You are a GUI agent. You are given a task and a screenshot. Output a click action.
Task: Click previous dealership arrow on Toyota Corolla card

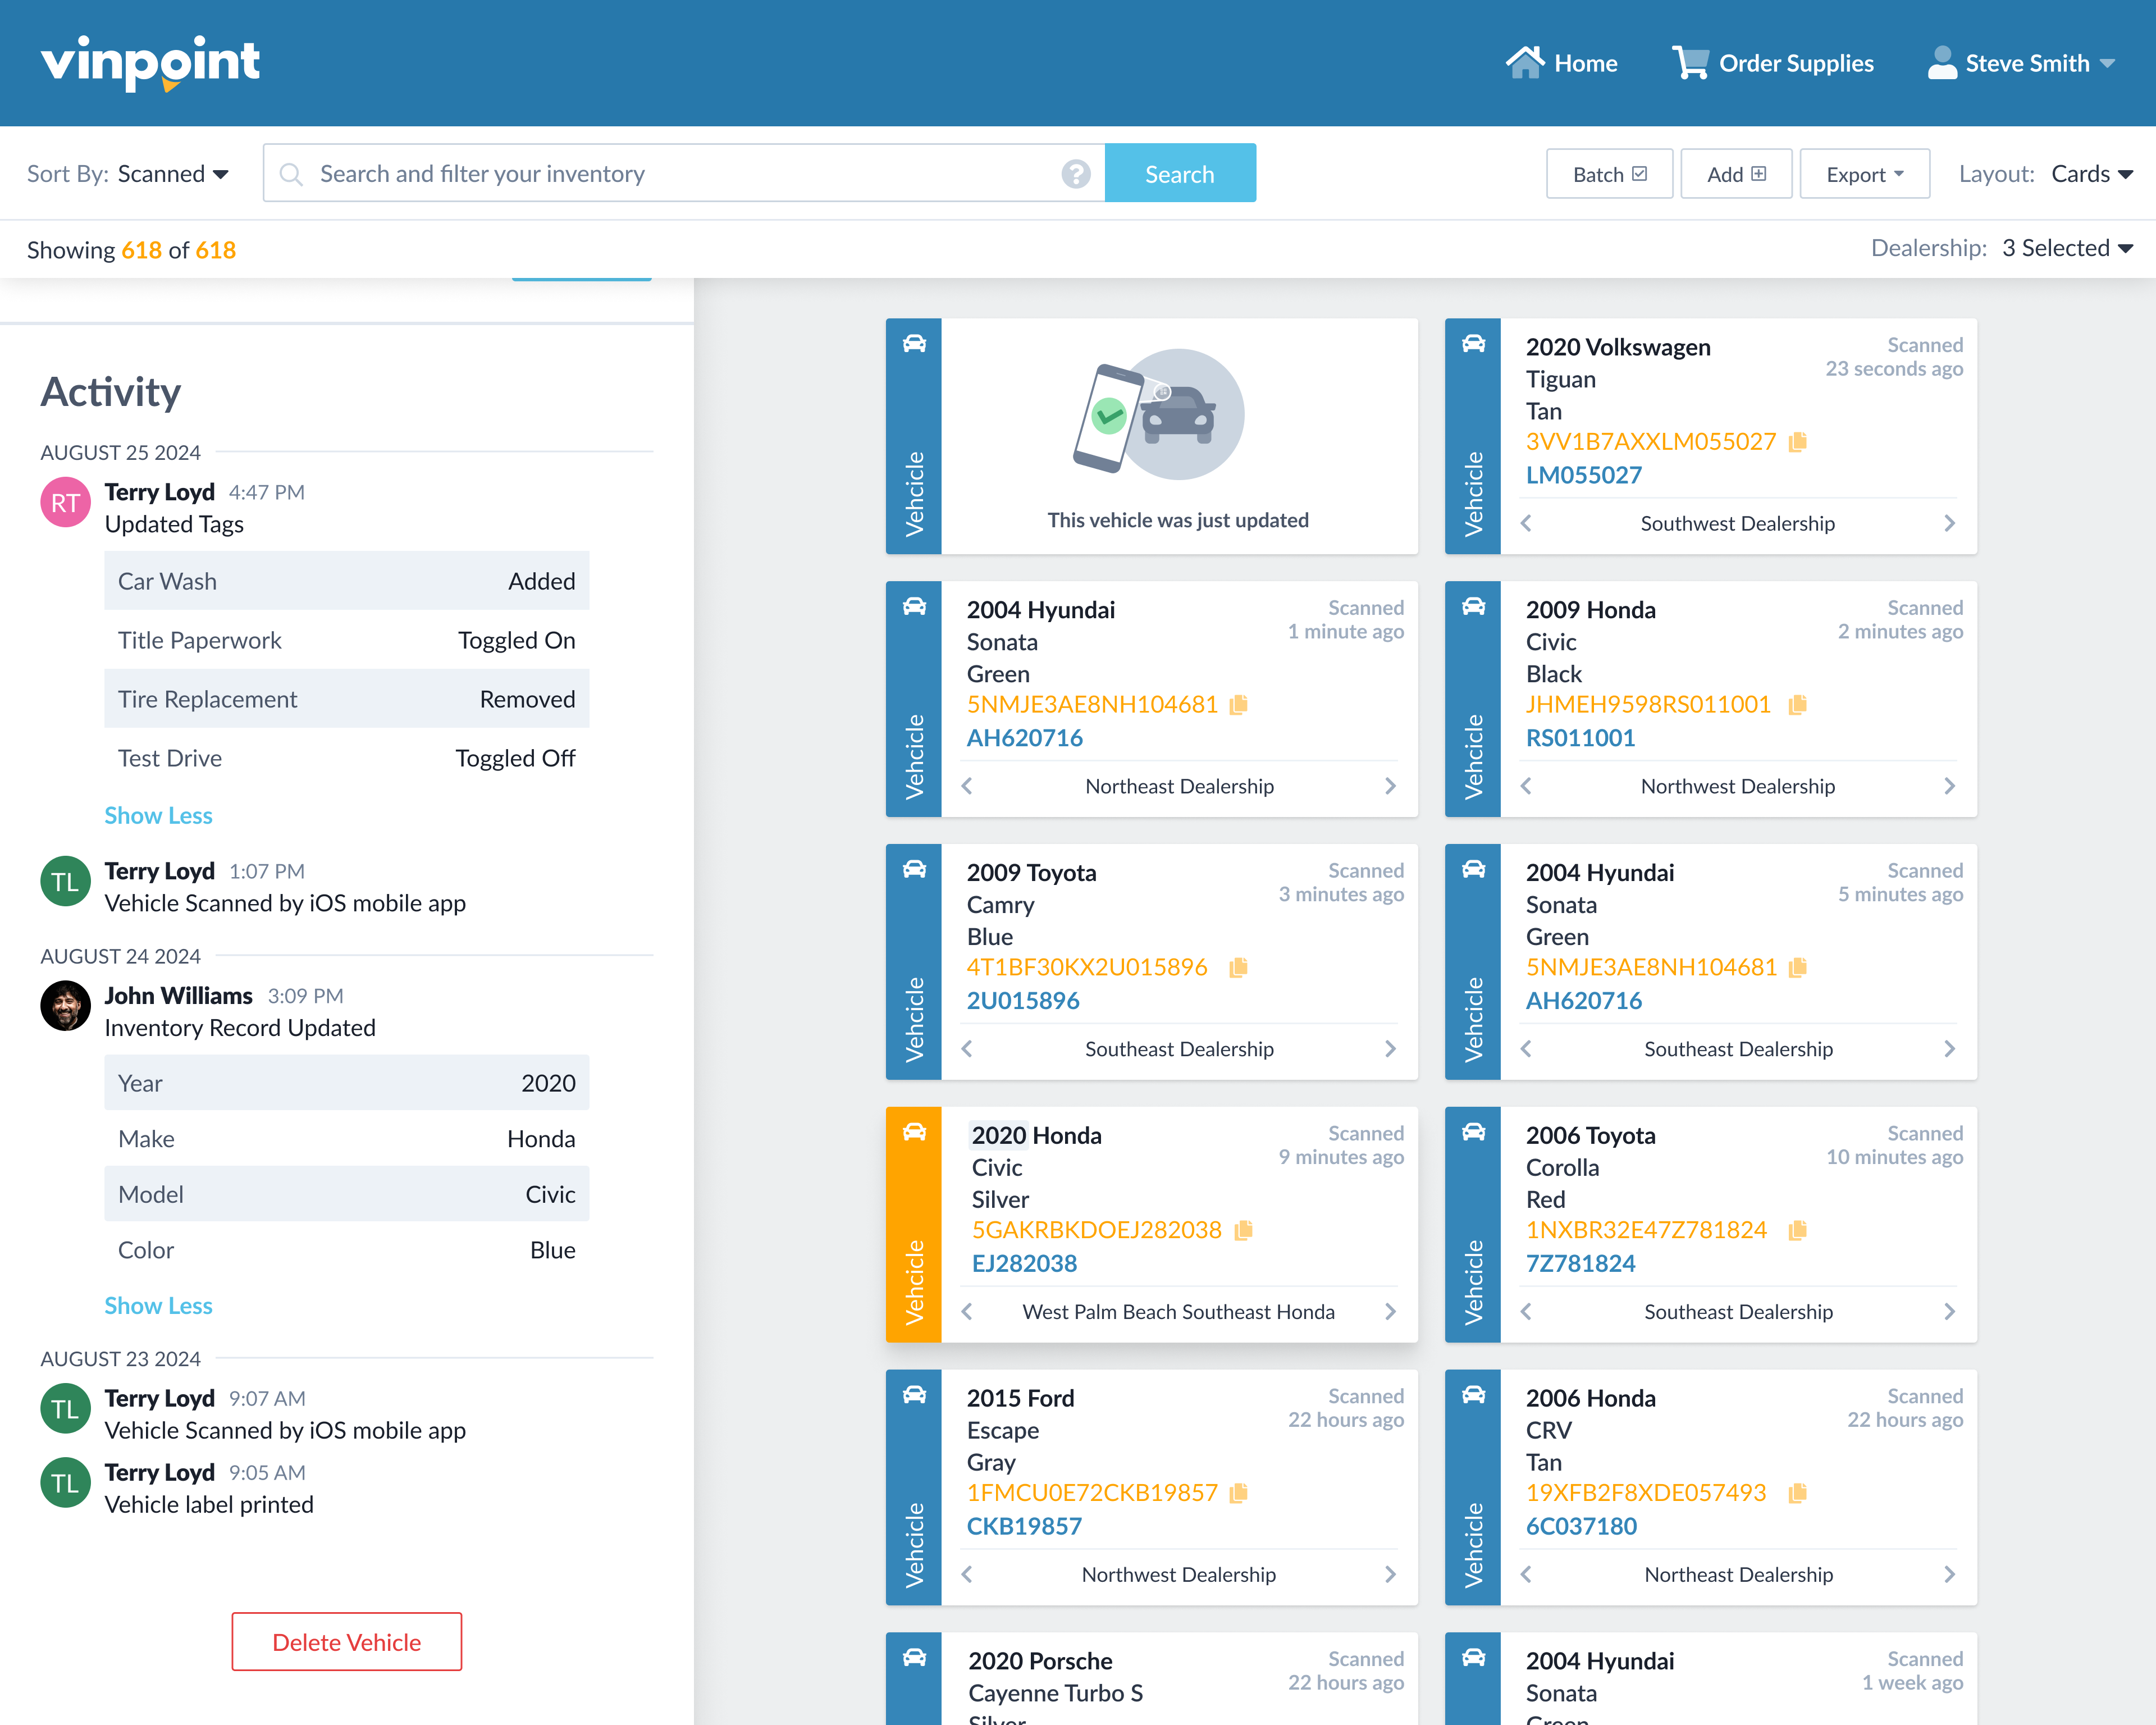[1526, 1311]
